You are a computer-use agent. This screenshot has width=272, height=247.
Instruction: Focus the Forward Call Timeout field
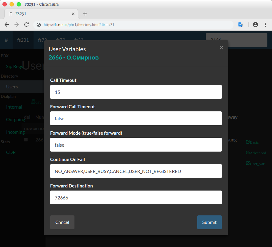[x=136, y=118]
